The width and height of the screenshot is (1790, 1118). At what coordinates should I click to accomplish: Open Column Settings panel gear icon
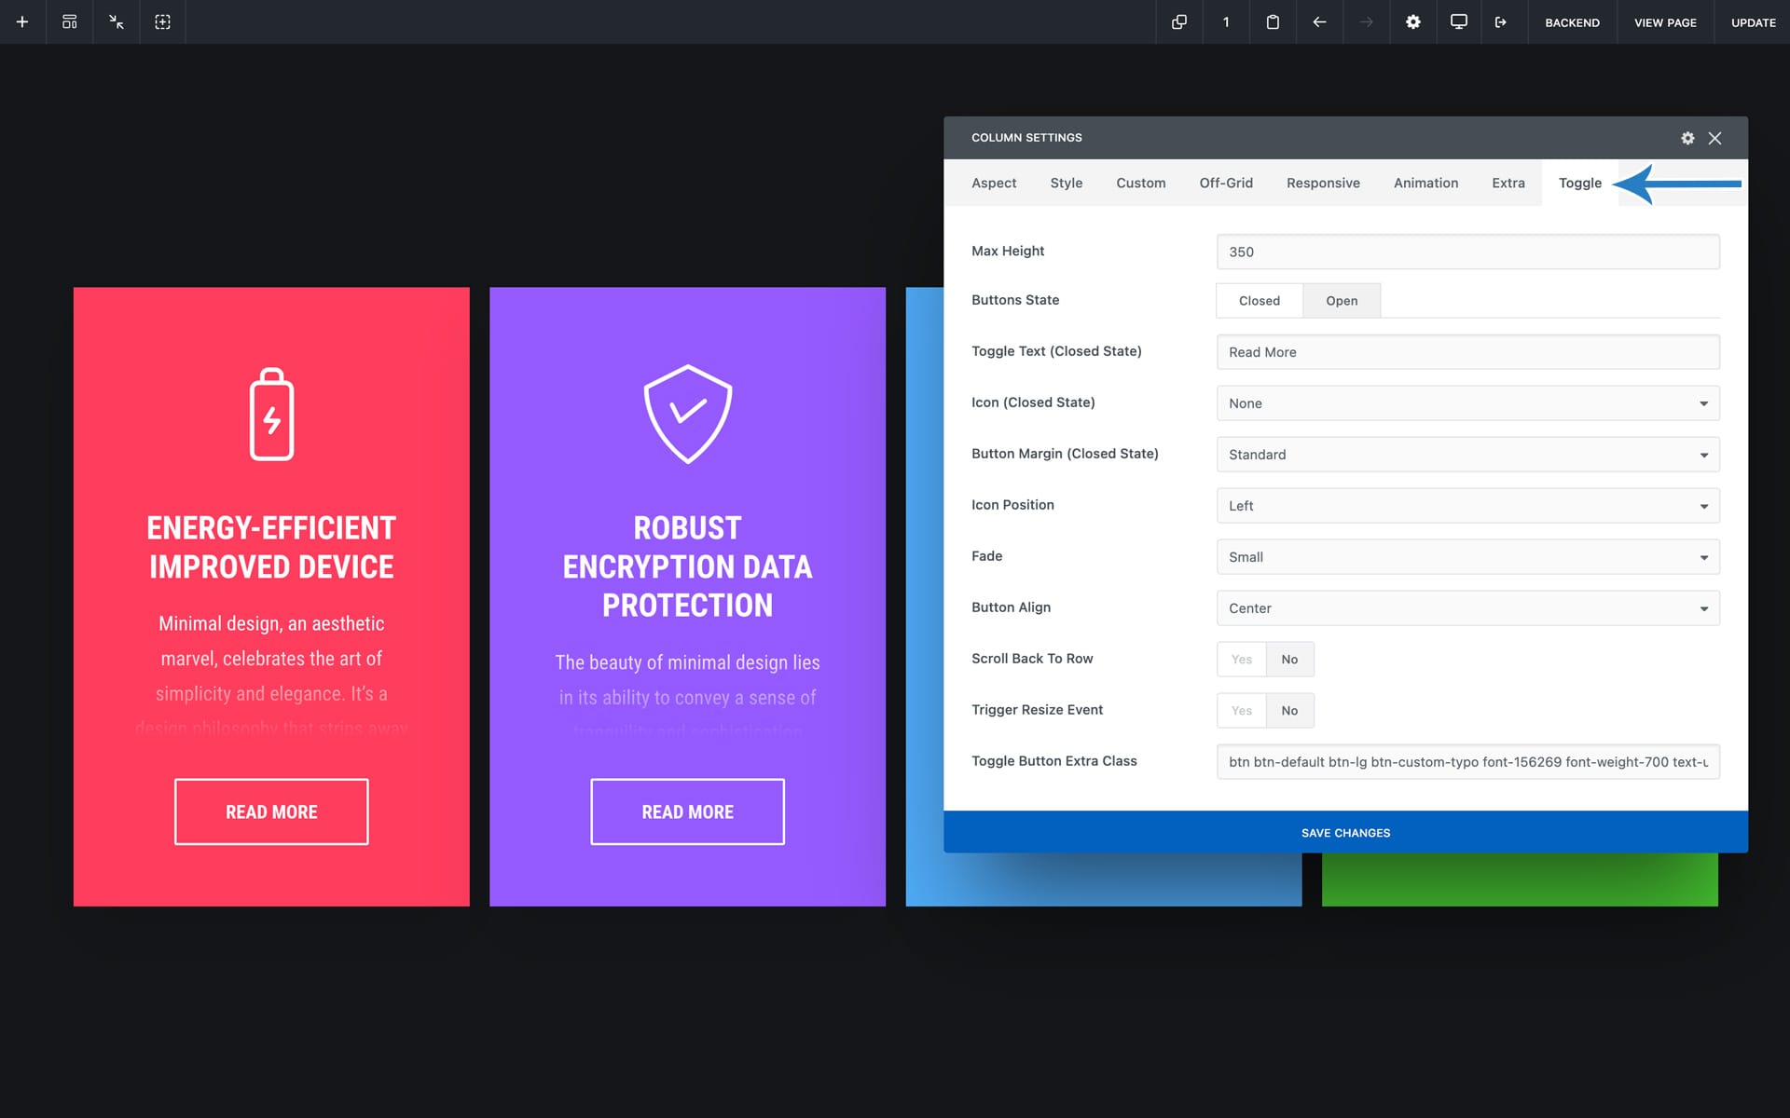[1687, 138]
